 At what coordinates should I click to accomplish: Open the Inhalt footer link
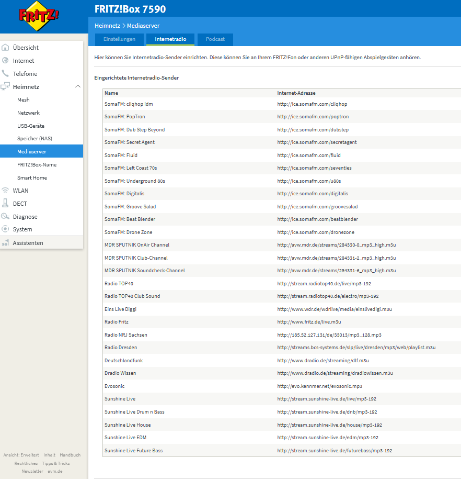click(50, 455)
